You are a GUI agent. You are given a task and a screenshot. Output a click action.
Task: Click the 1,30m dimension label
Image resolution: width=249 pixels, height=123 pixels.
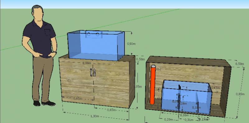[x=95, y=116]
